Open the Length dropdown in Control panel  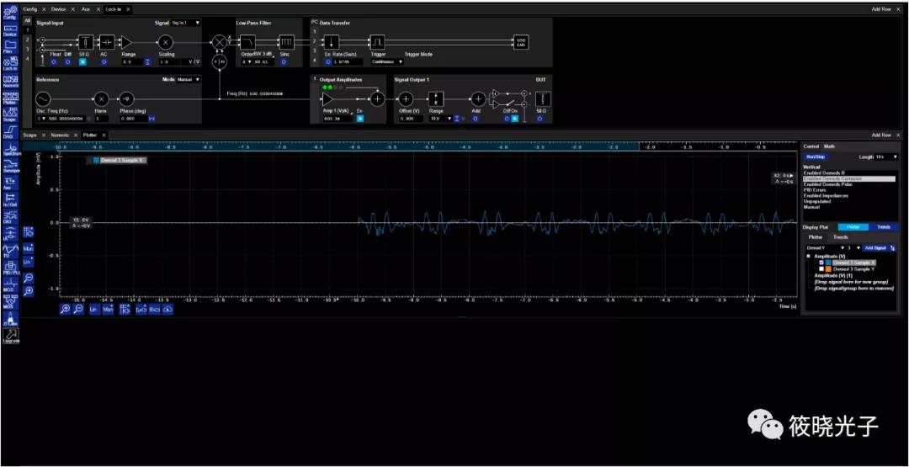click(x=887, y=157)
